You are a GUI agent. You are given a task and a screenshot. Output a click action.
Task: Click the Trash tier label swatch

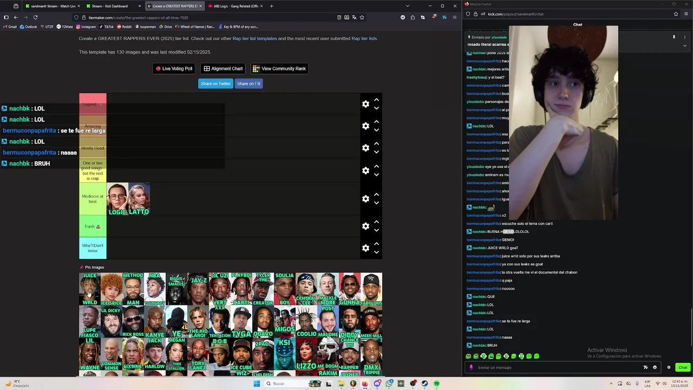pos(93,226)
